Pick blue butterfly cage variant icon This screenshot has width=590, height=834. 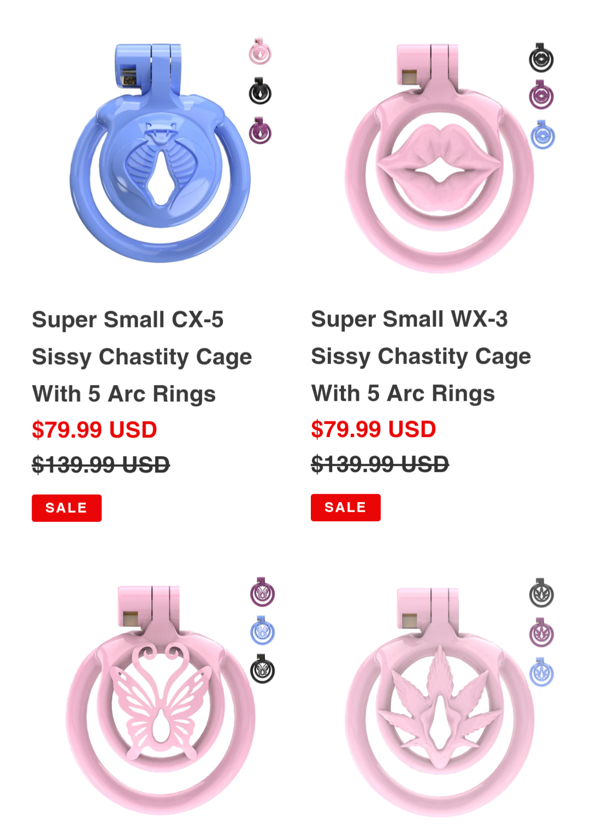click(262, 631)
